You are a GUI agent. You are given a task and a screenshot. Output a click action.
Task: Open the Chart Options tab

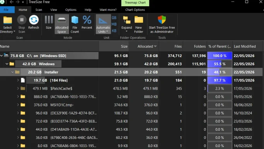point(135,10)
